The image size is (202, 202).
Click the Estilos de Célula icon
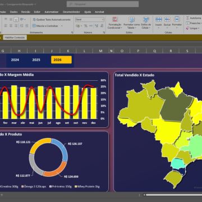146,20
